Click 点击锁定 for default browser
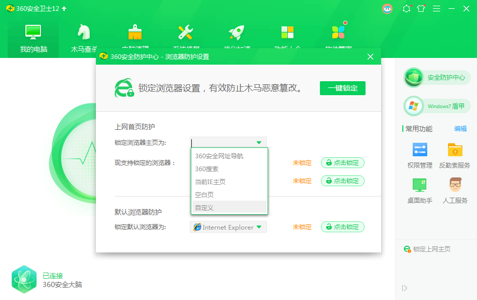This screenshot has width=477, height=300. point(343,227)
